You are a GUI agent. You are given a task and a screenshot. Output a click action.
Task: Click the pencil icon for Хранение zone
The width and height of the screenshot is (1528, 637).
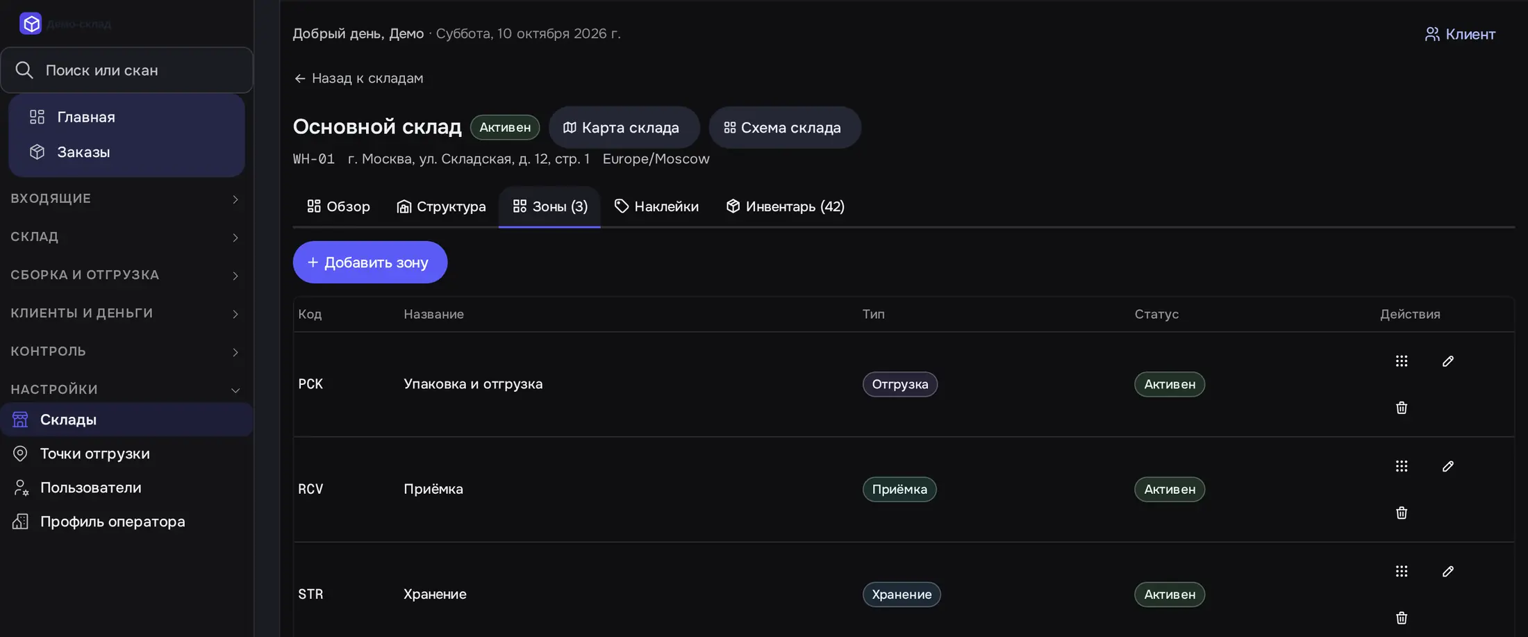click(x=1447, y=571)
